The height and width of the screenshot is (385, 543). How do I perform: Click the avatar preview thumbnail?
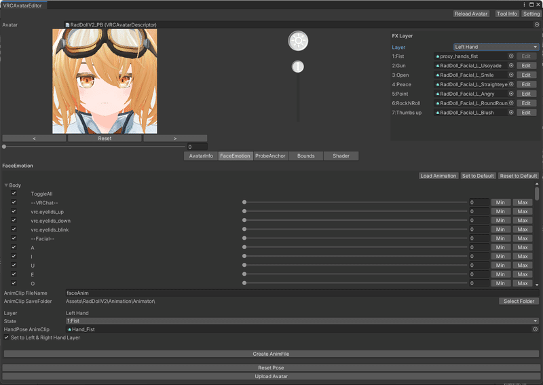(x=105, y=81)
